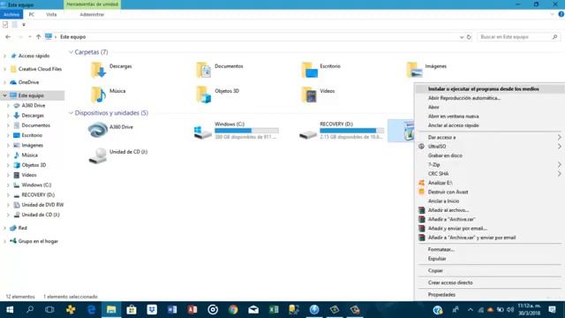The width and height of the screenshot is (565, 318).
Task: Switch to the Vista ribbon tab
Action: (51, 14)
